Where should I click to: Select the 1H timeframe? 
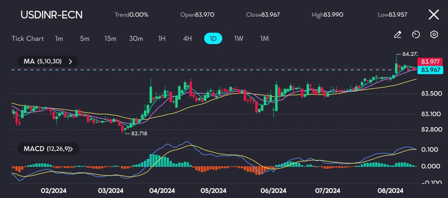162,38
